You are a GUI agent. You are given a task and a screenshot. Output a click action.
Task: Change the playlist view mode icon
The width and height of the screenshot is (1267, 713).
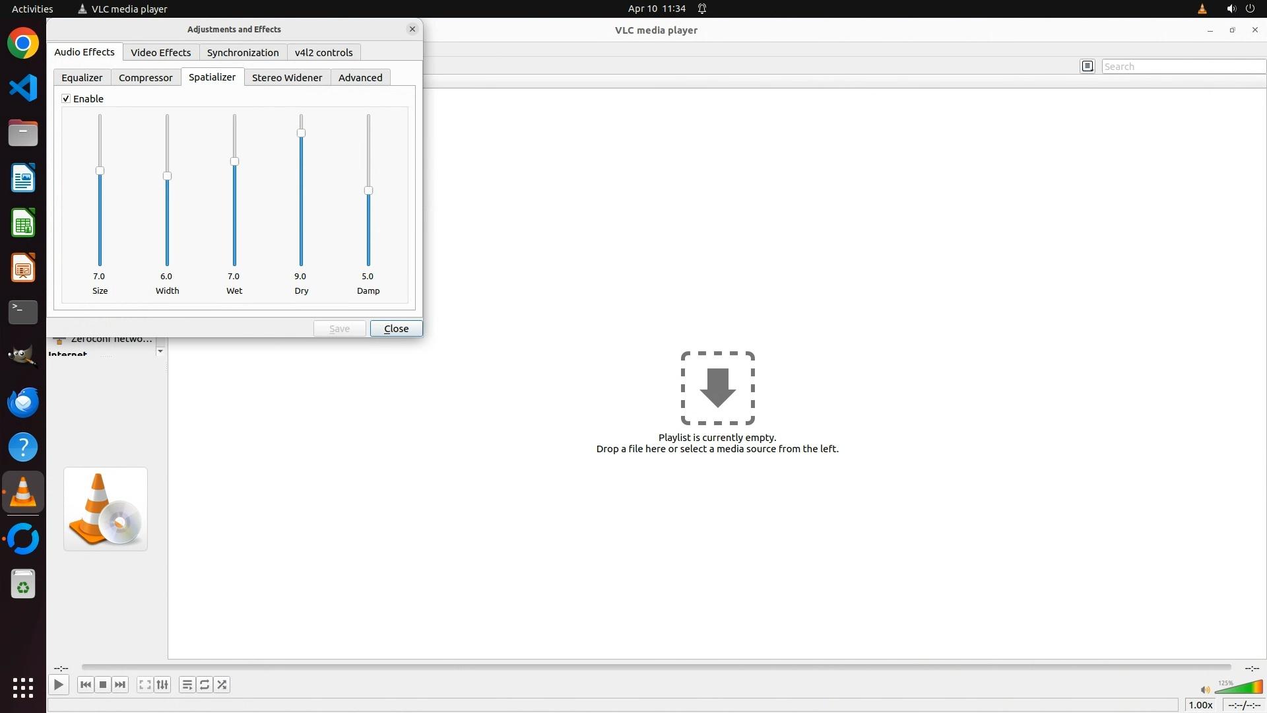click(x=1088, y=66)
